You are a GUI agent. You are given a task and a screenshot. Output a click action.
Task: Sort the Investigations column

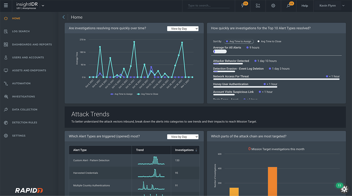click(x=196, y=150)
